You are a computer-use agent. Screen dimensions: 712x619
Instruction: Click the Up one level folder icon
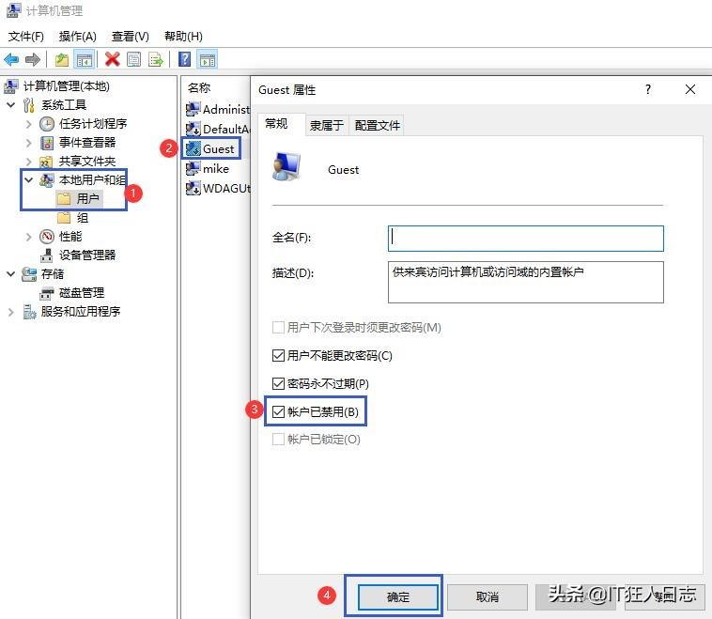[61, 59]
